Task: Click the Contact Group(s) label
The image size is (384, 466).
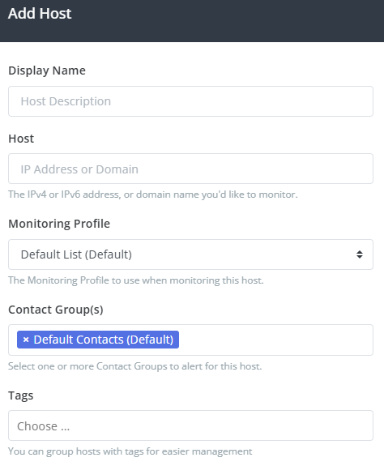Action: 56,310
